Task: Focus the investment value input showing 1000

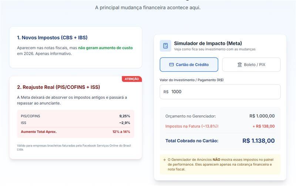Action: click(222, 92)
